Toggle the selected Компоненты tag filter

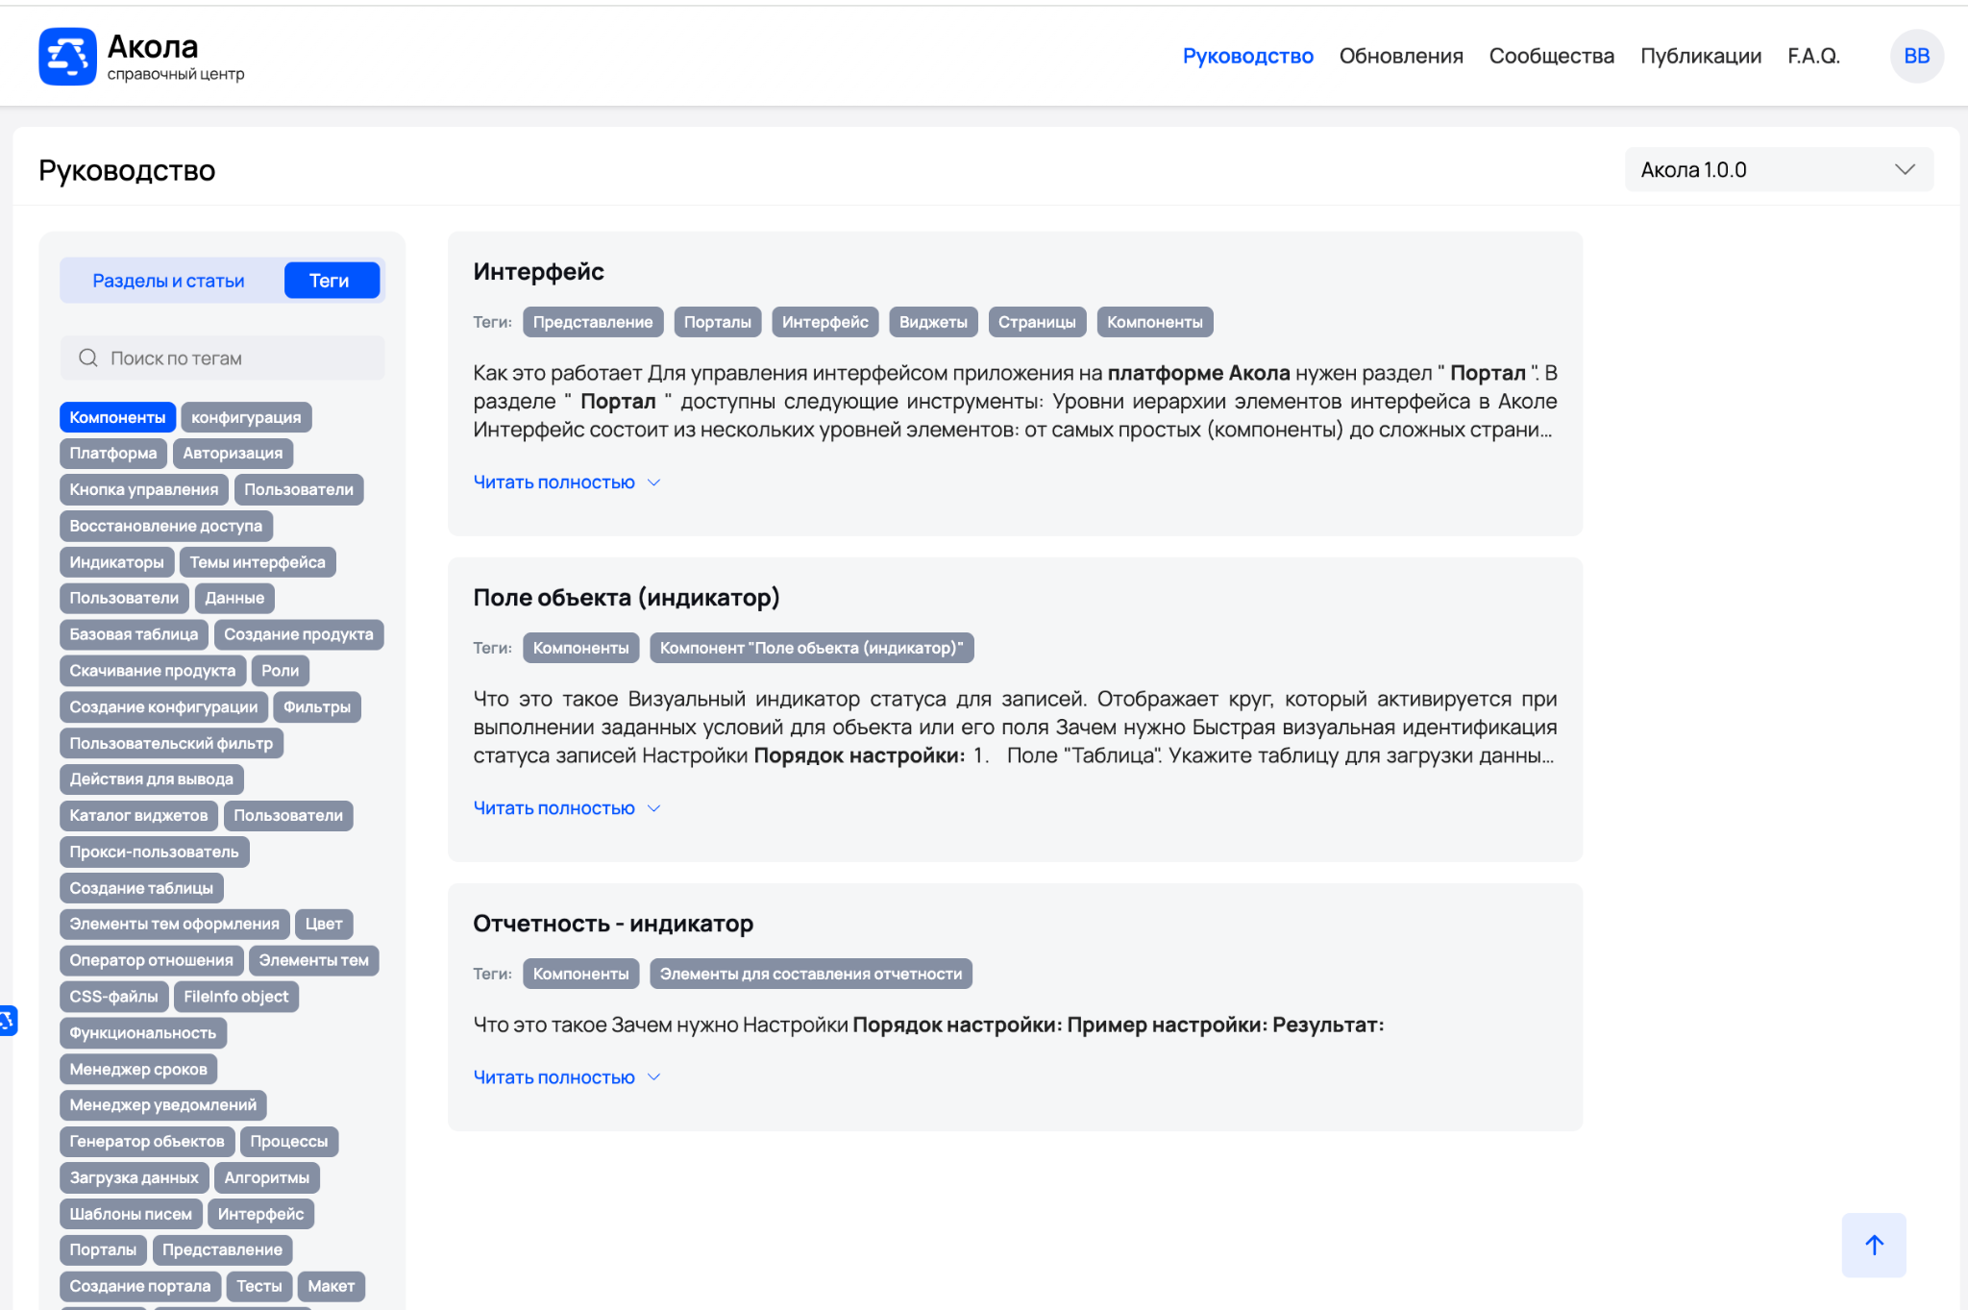(117, 417)
